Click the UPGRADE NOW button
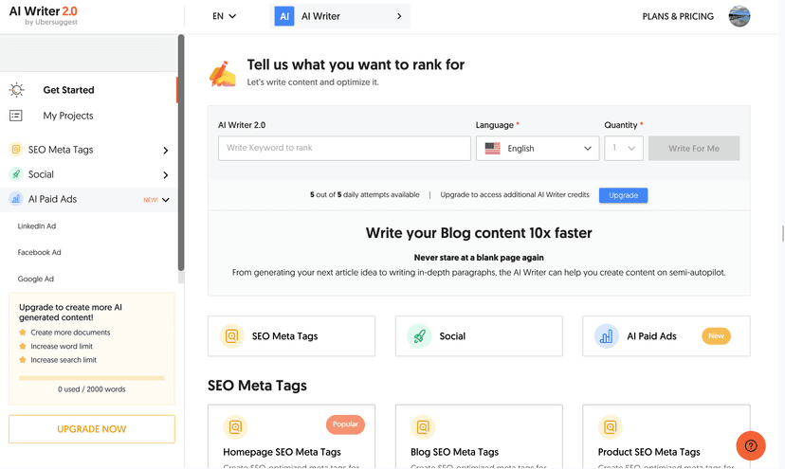This screenshot has width=785, height=469. coord(92,429)
